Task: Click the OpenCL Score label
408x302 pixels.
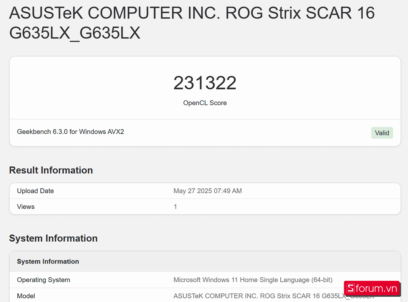Action: point(205,103)
